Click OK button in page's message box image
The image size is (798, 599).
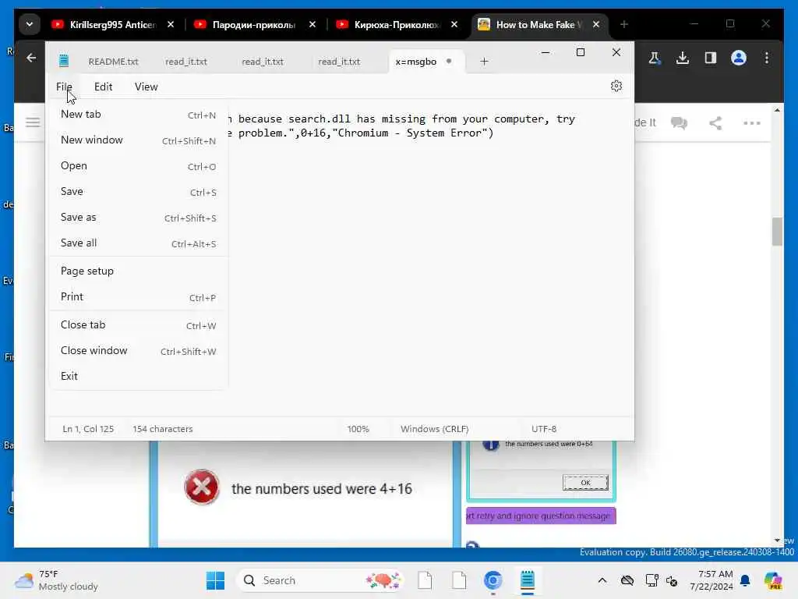pos(585,482)
